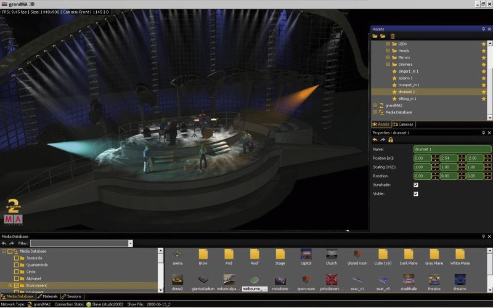Viewport: 493px width, 308px height.
Task: Open the Stage folder
Action: tap(280, 254)
